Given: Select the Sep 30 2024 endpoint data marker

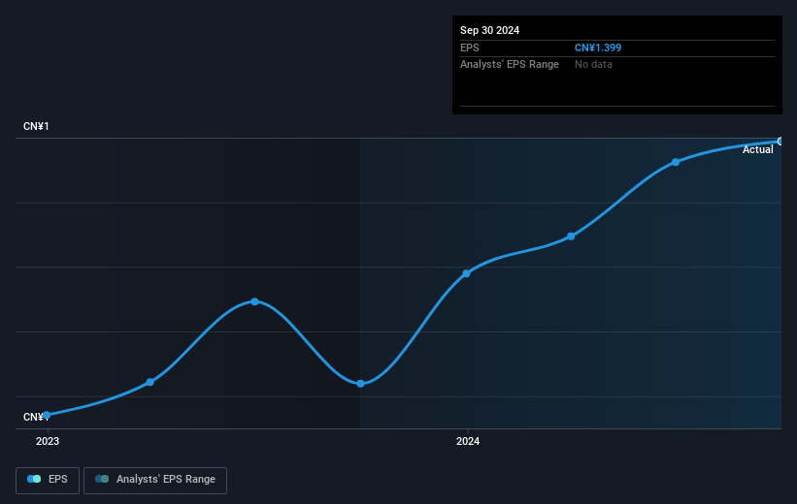Looking at the screenshot, I should point(780,142).
